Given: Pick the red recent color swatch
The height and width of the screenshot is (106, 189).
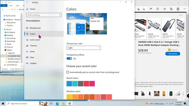Looking at the screenshot, I should coord(86,84).
